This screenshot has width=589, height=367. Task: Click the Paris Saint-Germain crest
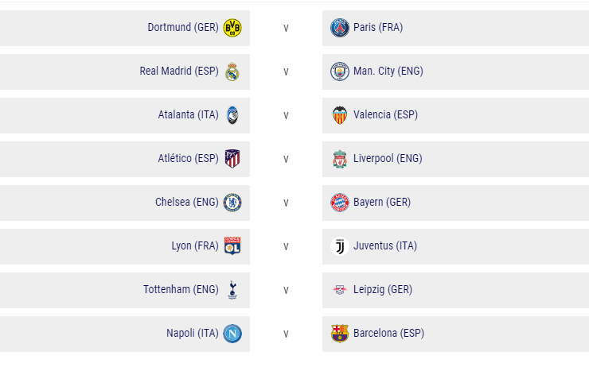tap(340, 28)
